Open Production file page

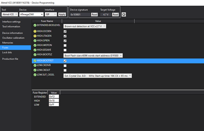point(10,59)
